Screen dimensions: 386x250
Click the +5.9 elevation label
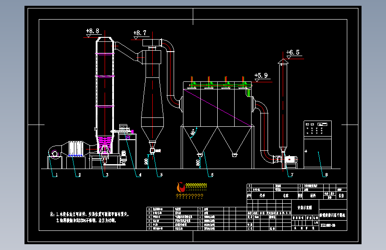[261, 75]
